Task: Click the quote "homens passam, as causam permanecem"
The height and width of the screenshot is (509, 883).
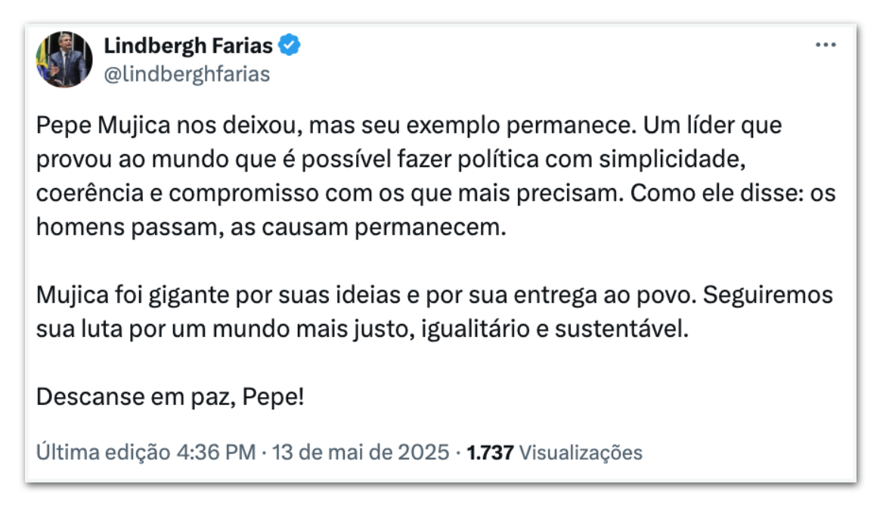Action: tap(270, 227)
